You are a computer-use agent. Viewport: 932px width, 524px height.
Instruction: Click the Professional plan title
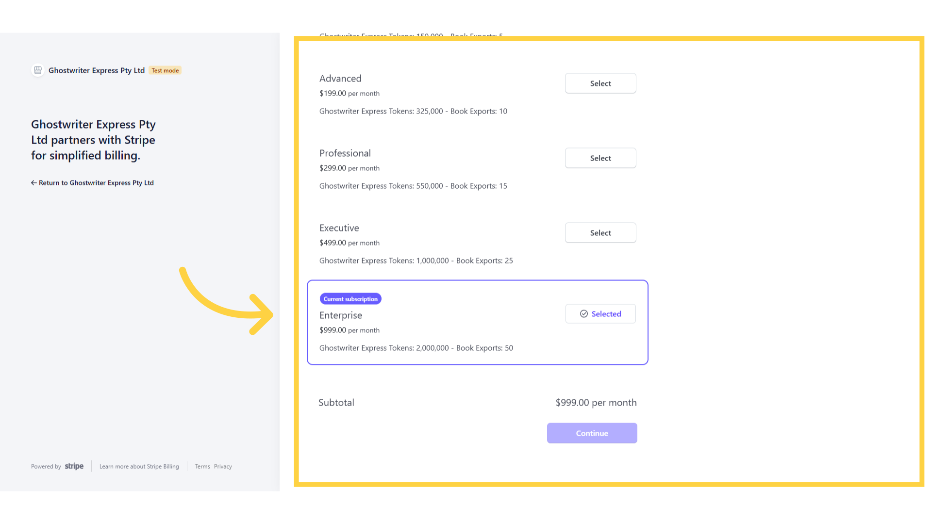click(345, 153)
